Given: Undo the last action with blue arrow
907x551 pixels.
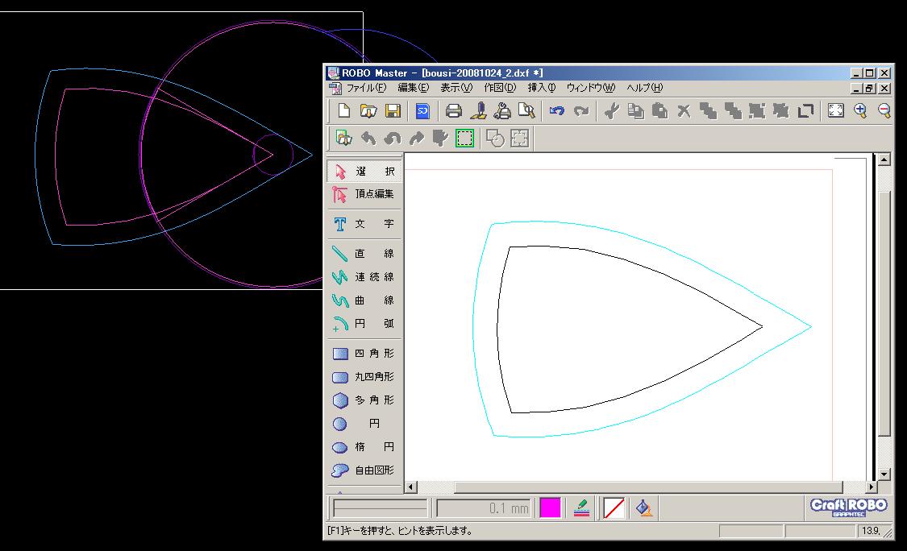Looking at the screenshot, I should (556, 111).
